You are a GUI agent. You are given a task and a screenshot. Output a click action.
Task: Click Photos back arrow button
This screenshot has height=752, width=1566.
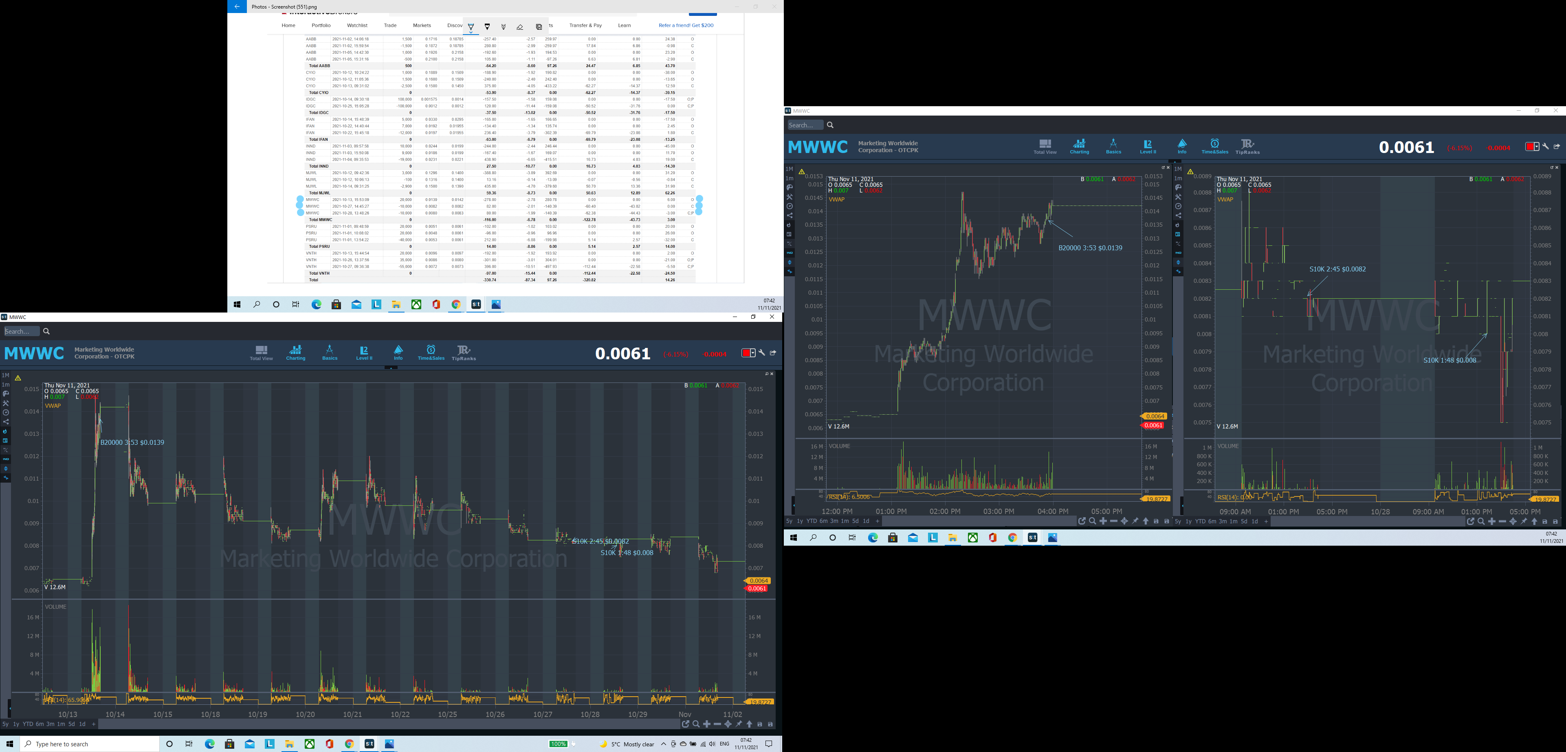point(236,7)
